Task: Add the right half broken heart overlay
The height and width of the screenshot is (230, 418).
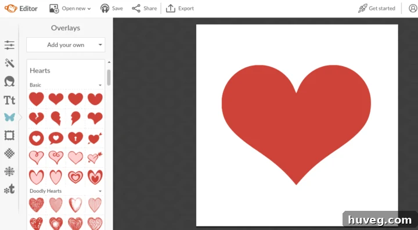Action: pyautogui.click(x=75, y=118)
